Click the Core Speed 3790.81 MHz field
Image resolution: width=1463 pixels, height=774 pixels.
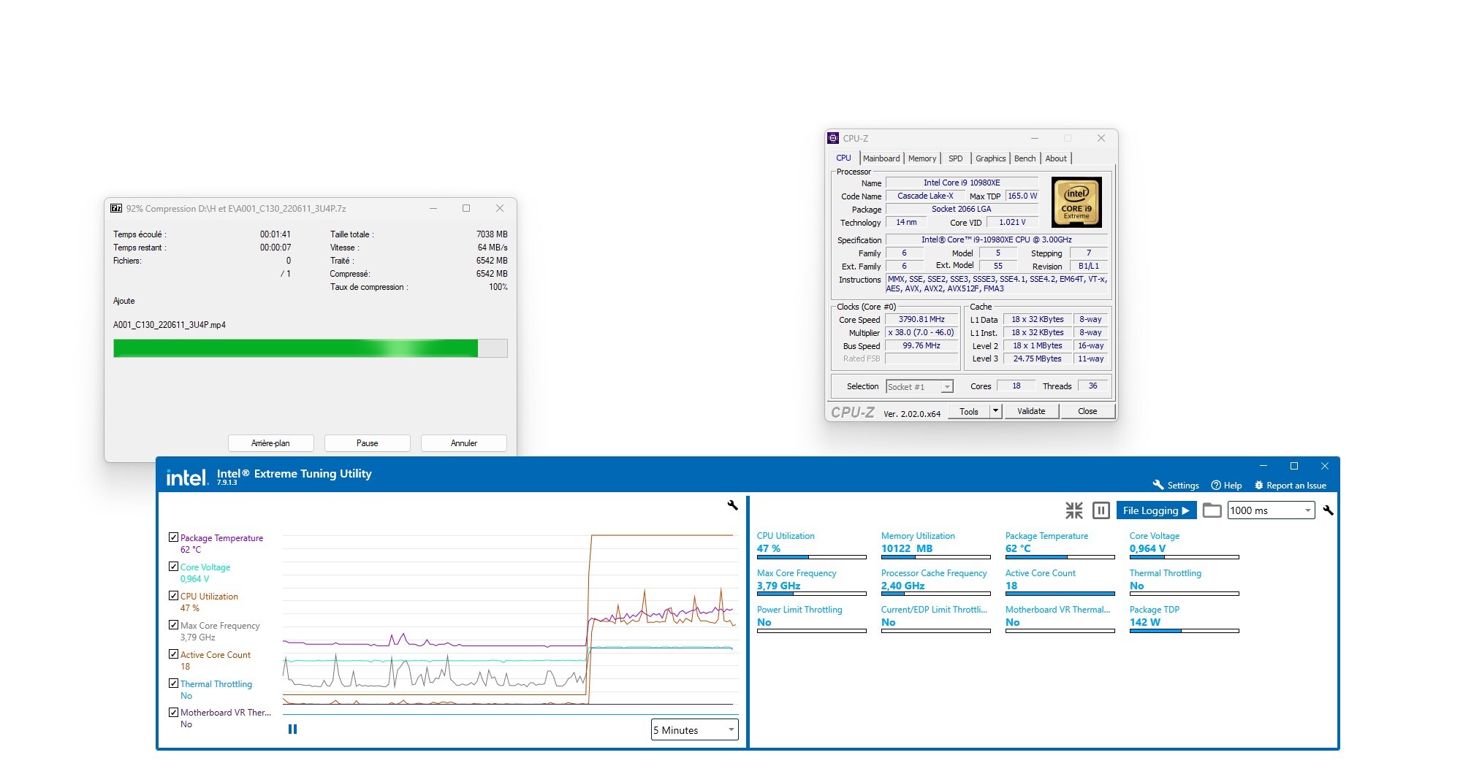[x=921, y=319]
